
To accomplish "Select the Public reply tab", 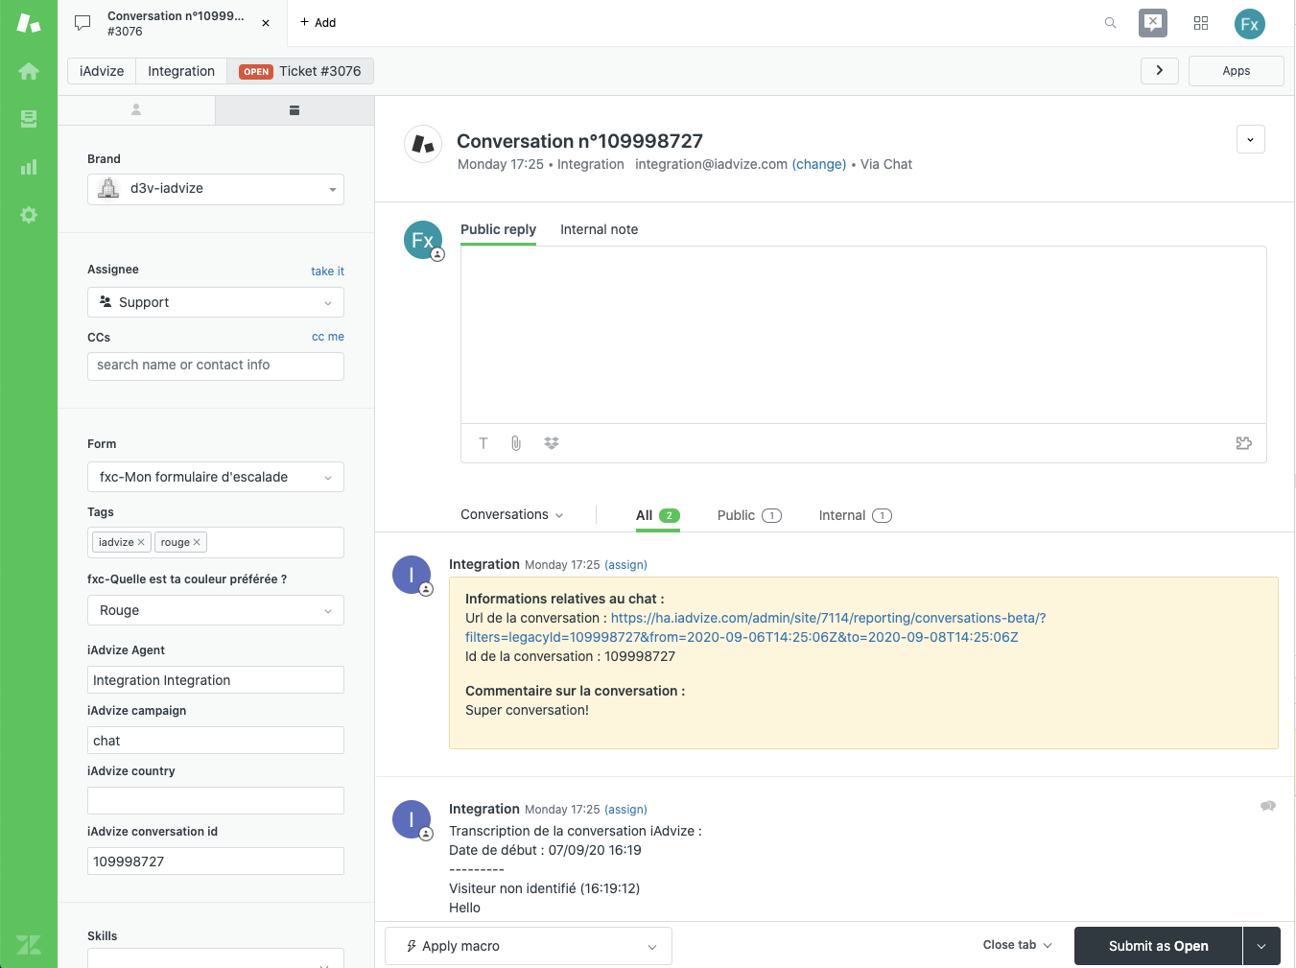I will point(498,229).
